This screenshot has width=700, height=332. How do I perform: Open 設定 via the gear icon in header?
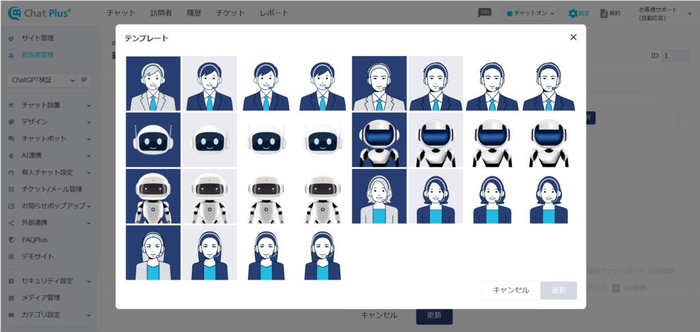[573, 13]
